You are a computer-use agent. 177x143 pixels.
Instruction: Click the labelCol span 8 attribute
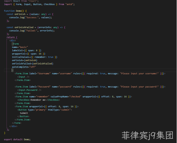(27, 51)
